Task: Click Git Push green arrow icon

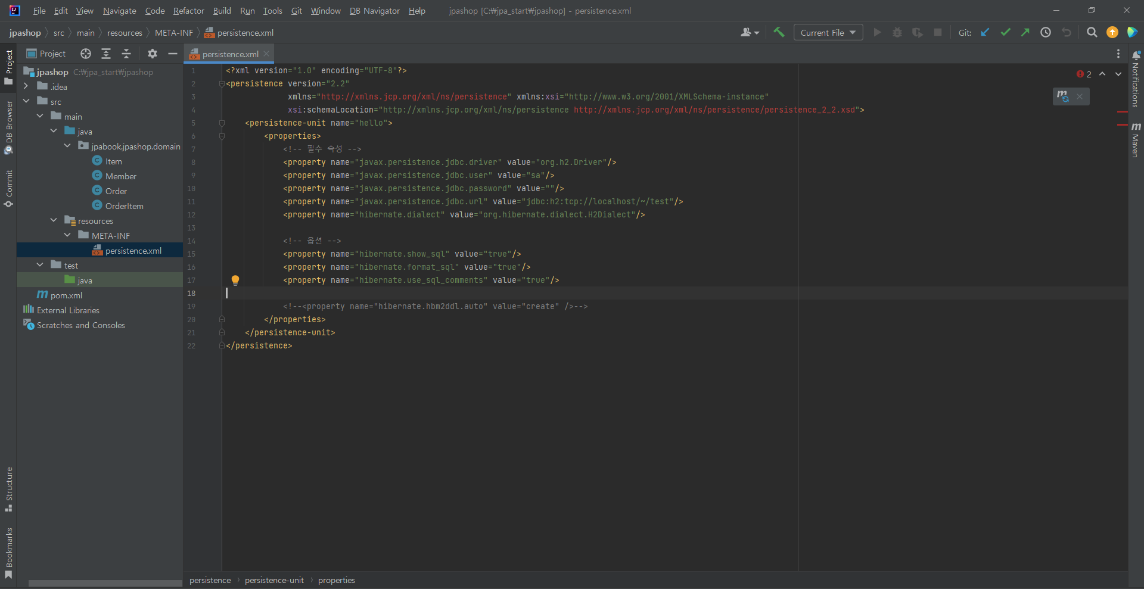Action: point(1025,32)
